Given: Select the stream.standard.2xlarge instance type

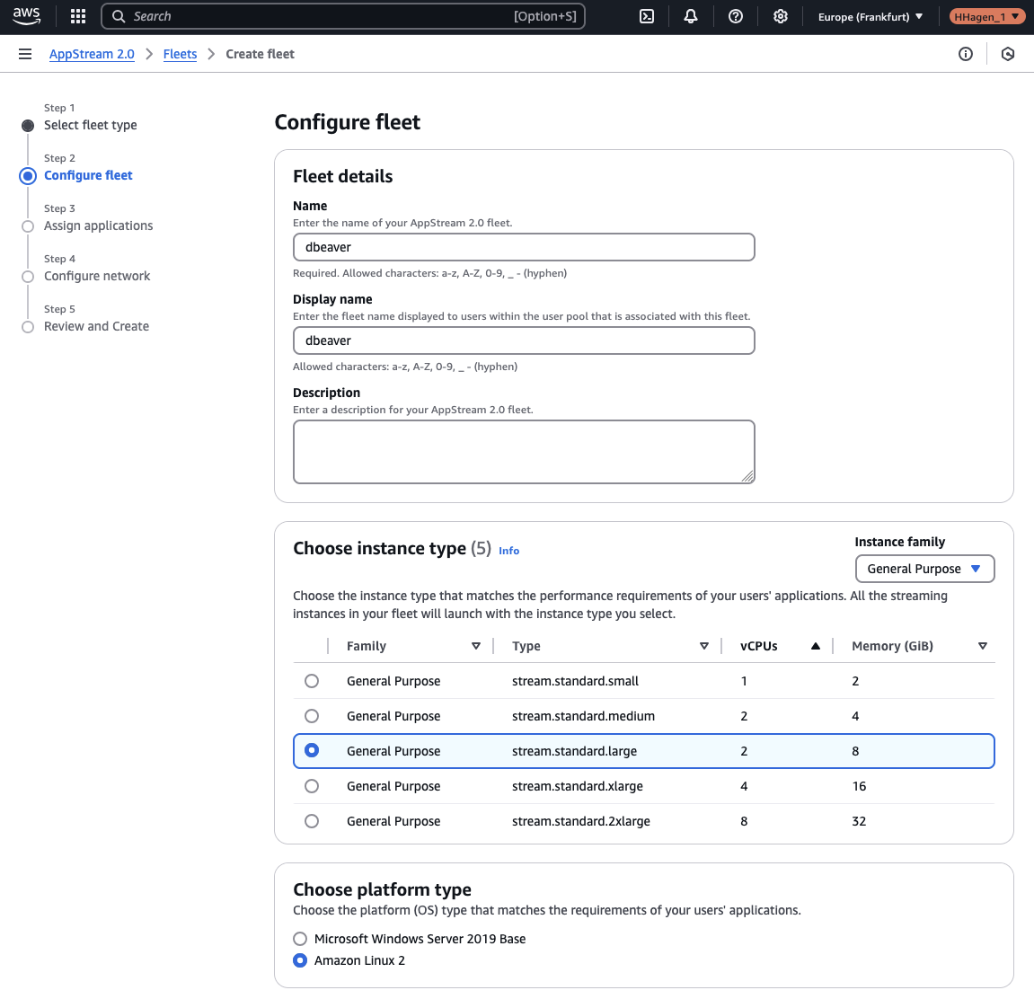Looking at the screenshot, I should (x=312, y=820).
